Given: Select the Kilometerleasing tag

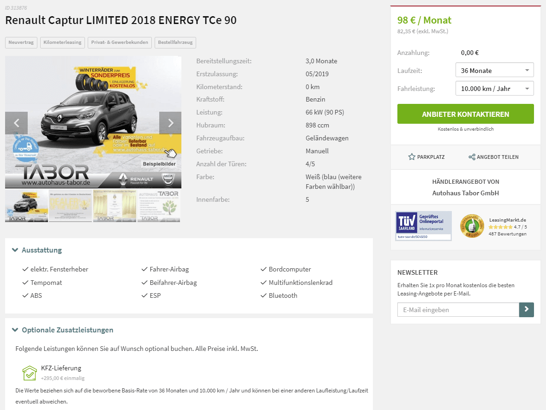Looking at the screenshot, I should [62, 42].
